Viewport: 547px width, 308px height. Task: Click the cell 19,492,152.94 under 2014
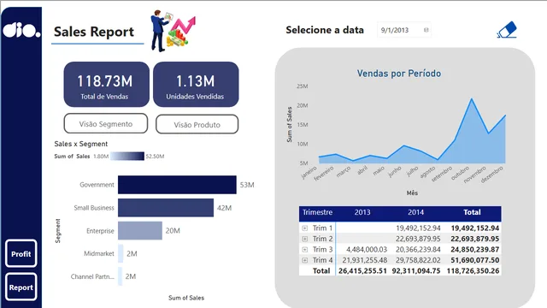click(x=418, y=228)
